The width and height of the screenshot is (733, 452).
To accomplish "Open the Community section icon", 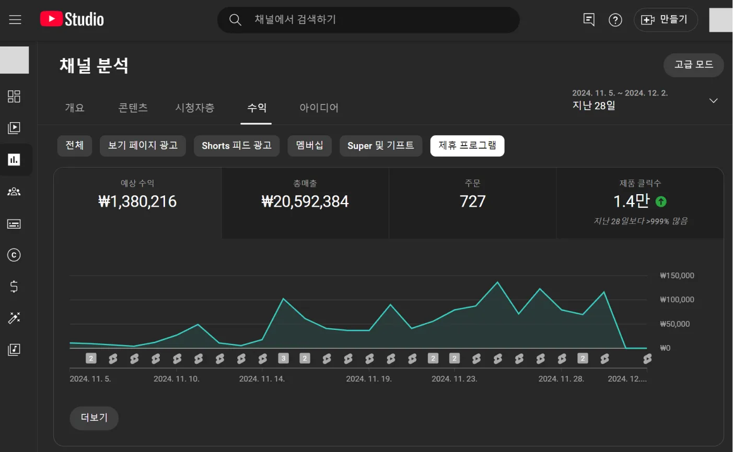I will (14, 192).
